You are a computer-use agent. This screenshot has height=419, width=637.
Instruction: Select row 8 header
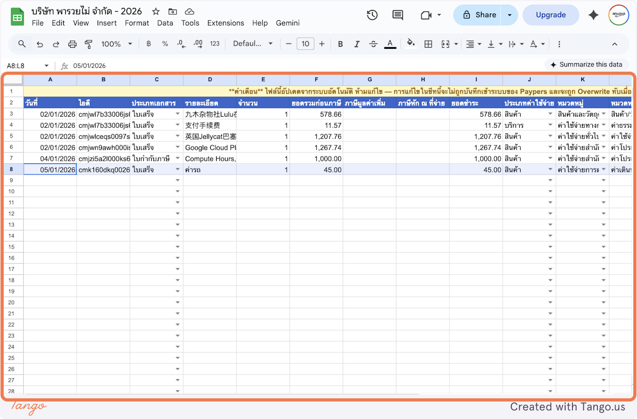11,170
